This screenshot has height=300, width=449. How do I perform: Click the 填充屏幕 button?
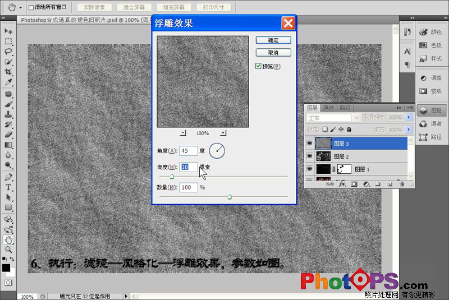click(x=174, y=7)
